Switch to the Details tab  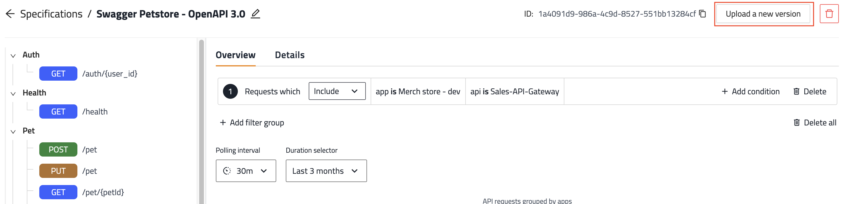click(x=289, y=55)
